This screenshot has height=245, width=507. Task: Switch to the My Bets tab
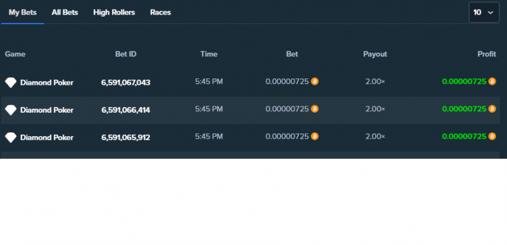tap(23, 13)
